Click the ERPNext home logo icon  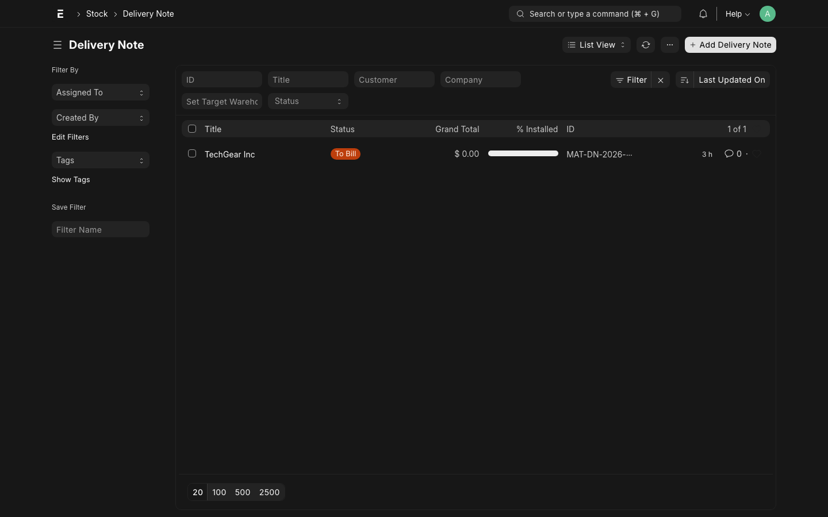pos(60,14)
